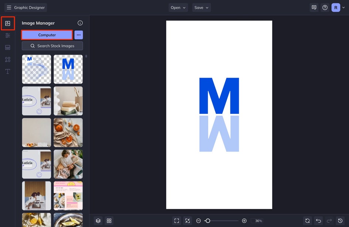Toggle the grid view icon in bottom bar
The width and height of the screenshot is (349, 227).
click(109, 221)
